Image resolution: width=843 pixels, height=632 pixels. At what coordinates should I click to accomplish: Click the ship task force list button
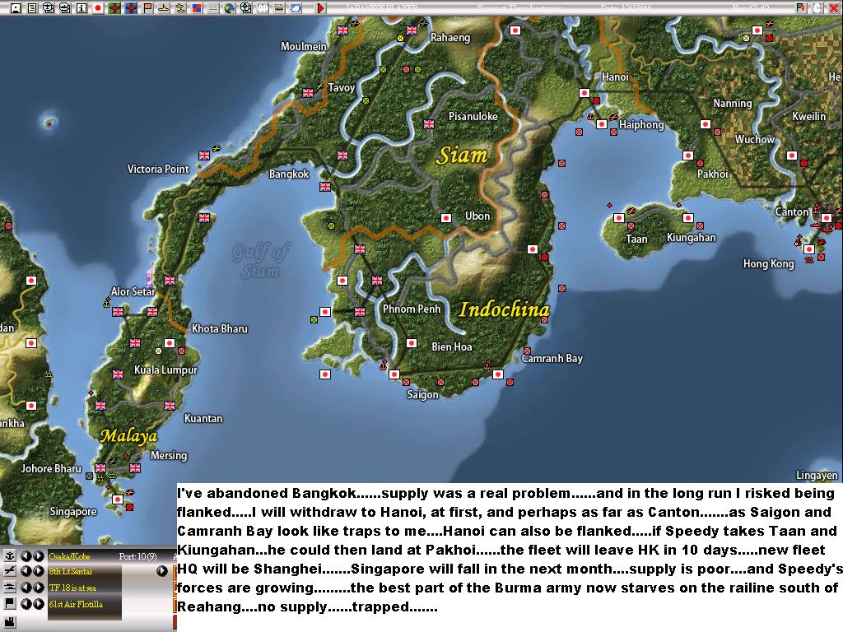[10, 587]
